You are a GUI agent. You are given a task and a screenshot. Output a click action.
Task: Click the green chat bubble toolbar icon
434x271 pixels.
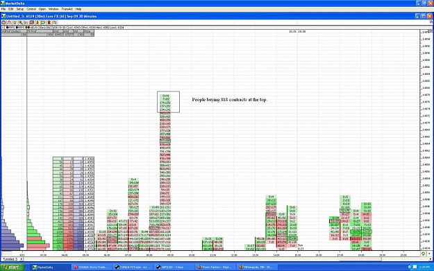43,22
